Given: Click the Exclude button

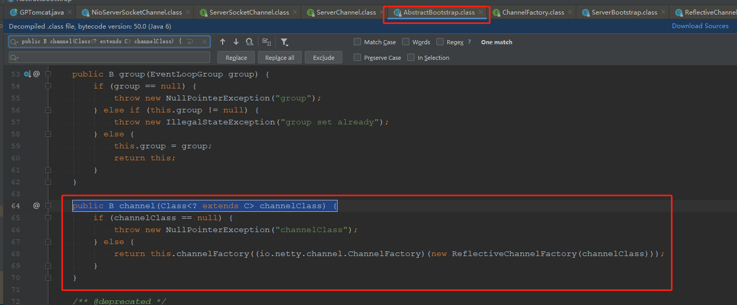Looking at the screenshot, I should point(324,57).
